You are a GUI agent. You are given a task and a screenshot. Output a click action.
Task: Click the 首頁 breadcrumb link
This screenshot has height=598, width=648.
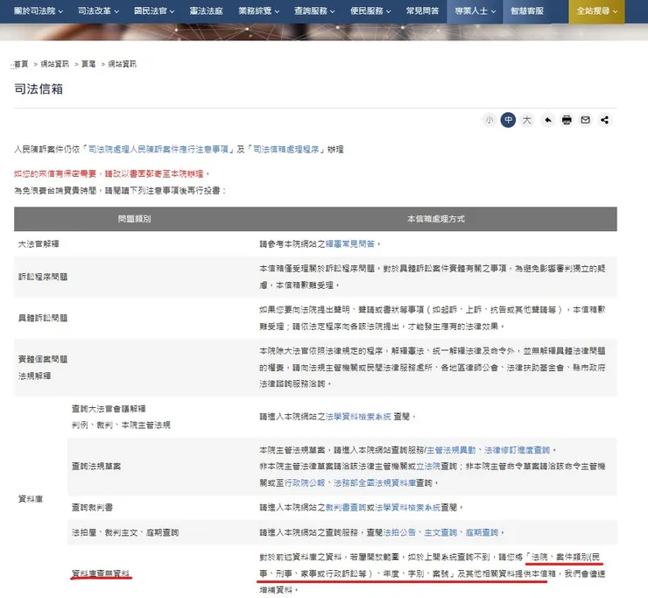tap(21, 64)
